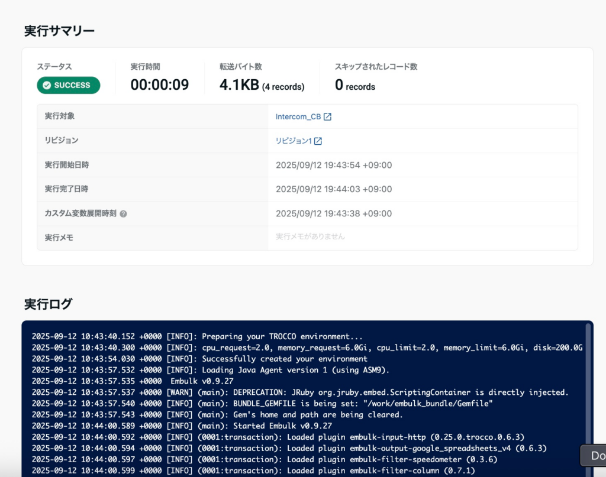Click the 4.1KB transferred bytes value

[239, 85]
